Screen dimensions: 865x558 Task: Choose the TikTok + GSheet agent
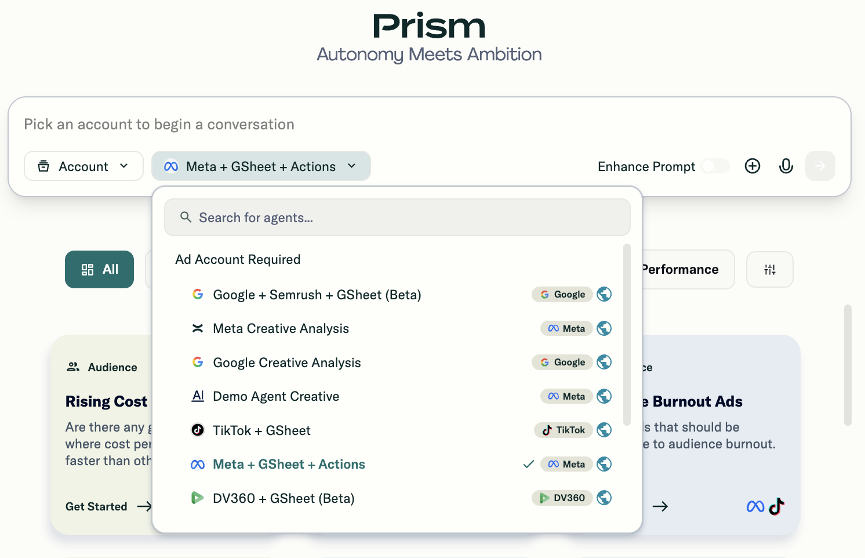coord(261,430)
